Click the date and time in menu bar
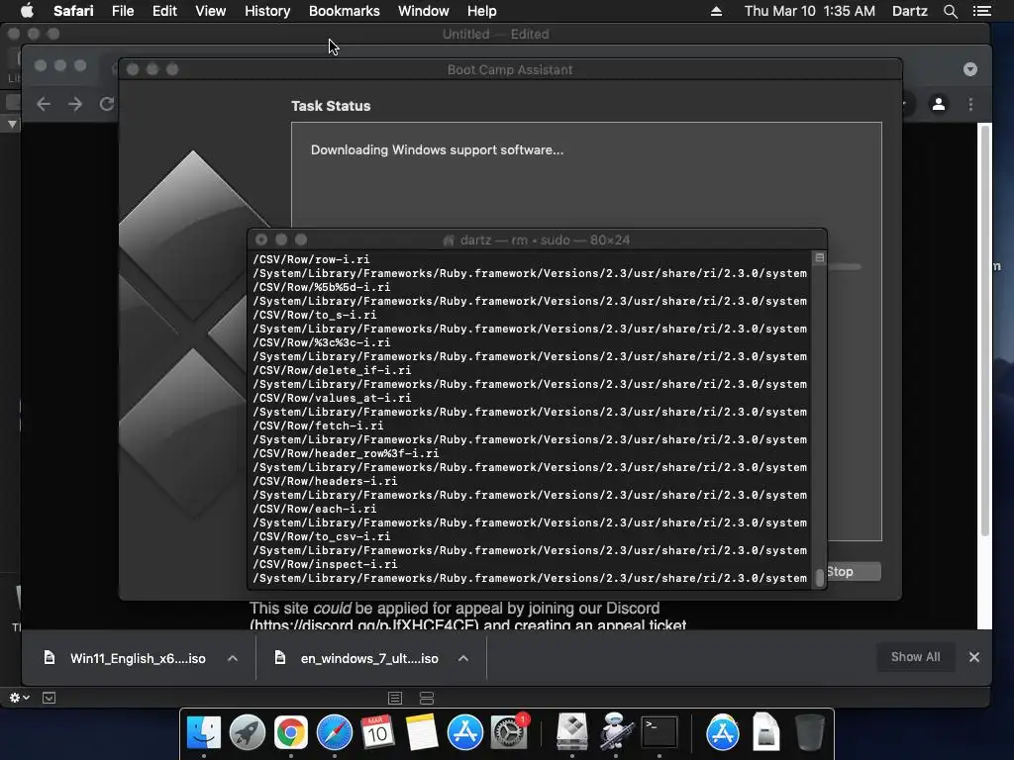Image resolution: width=1014 pixels, height=760 pixels. (x=810, y=11)
